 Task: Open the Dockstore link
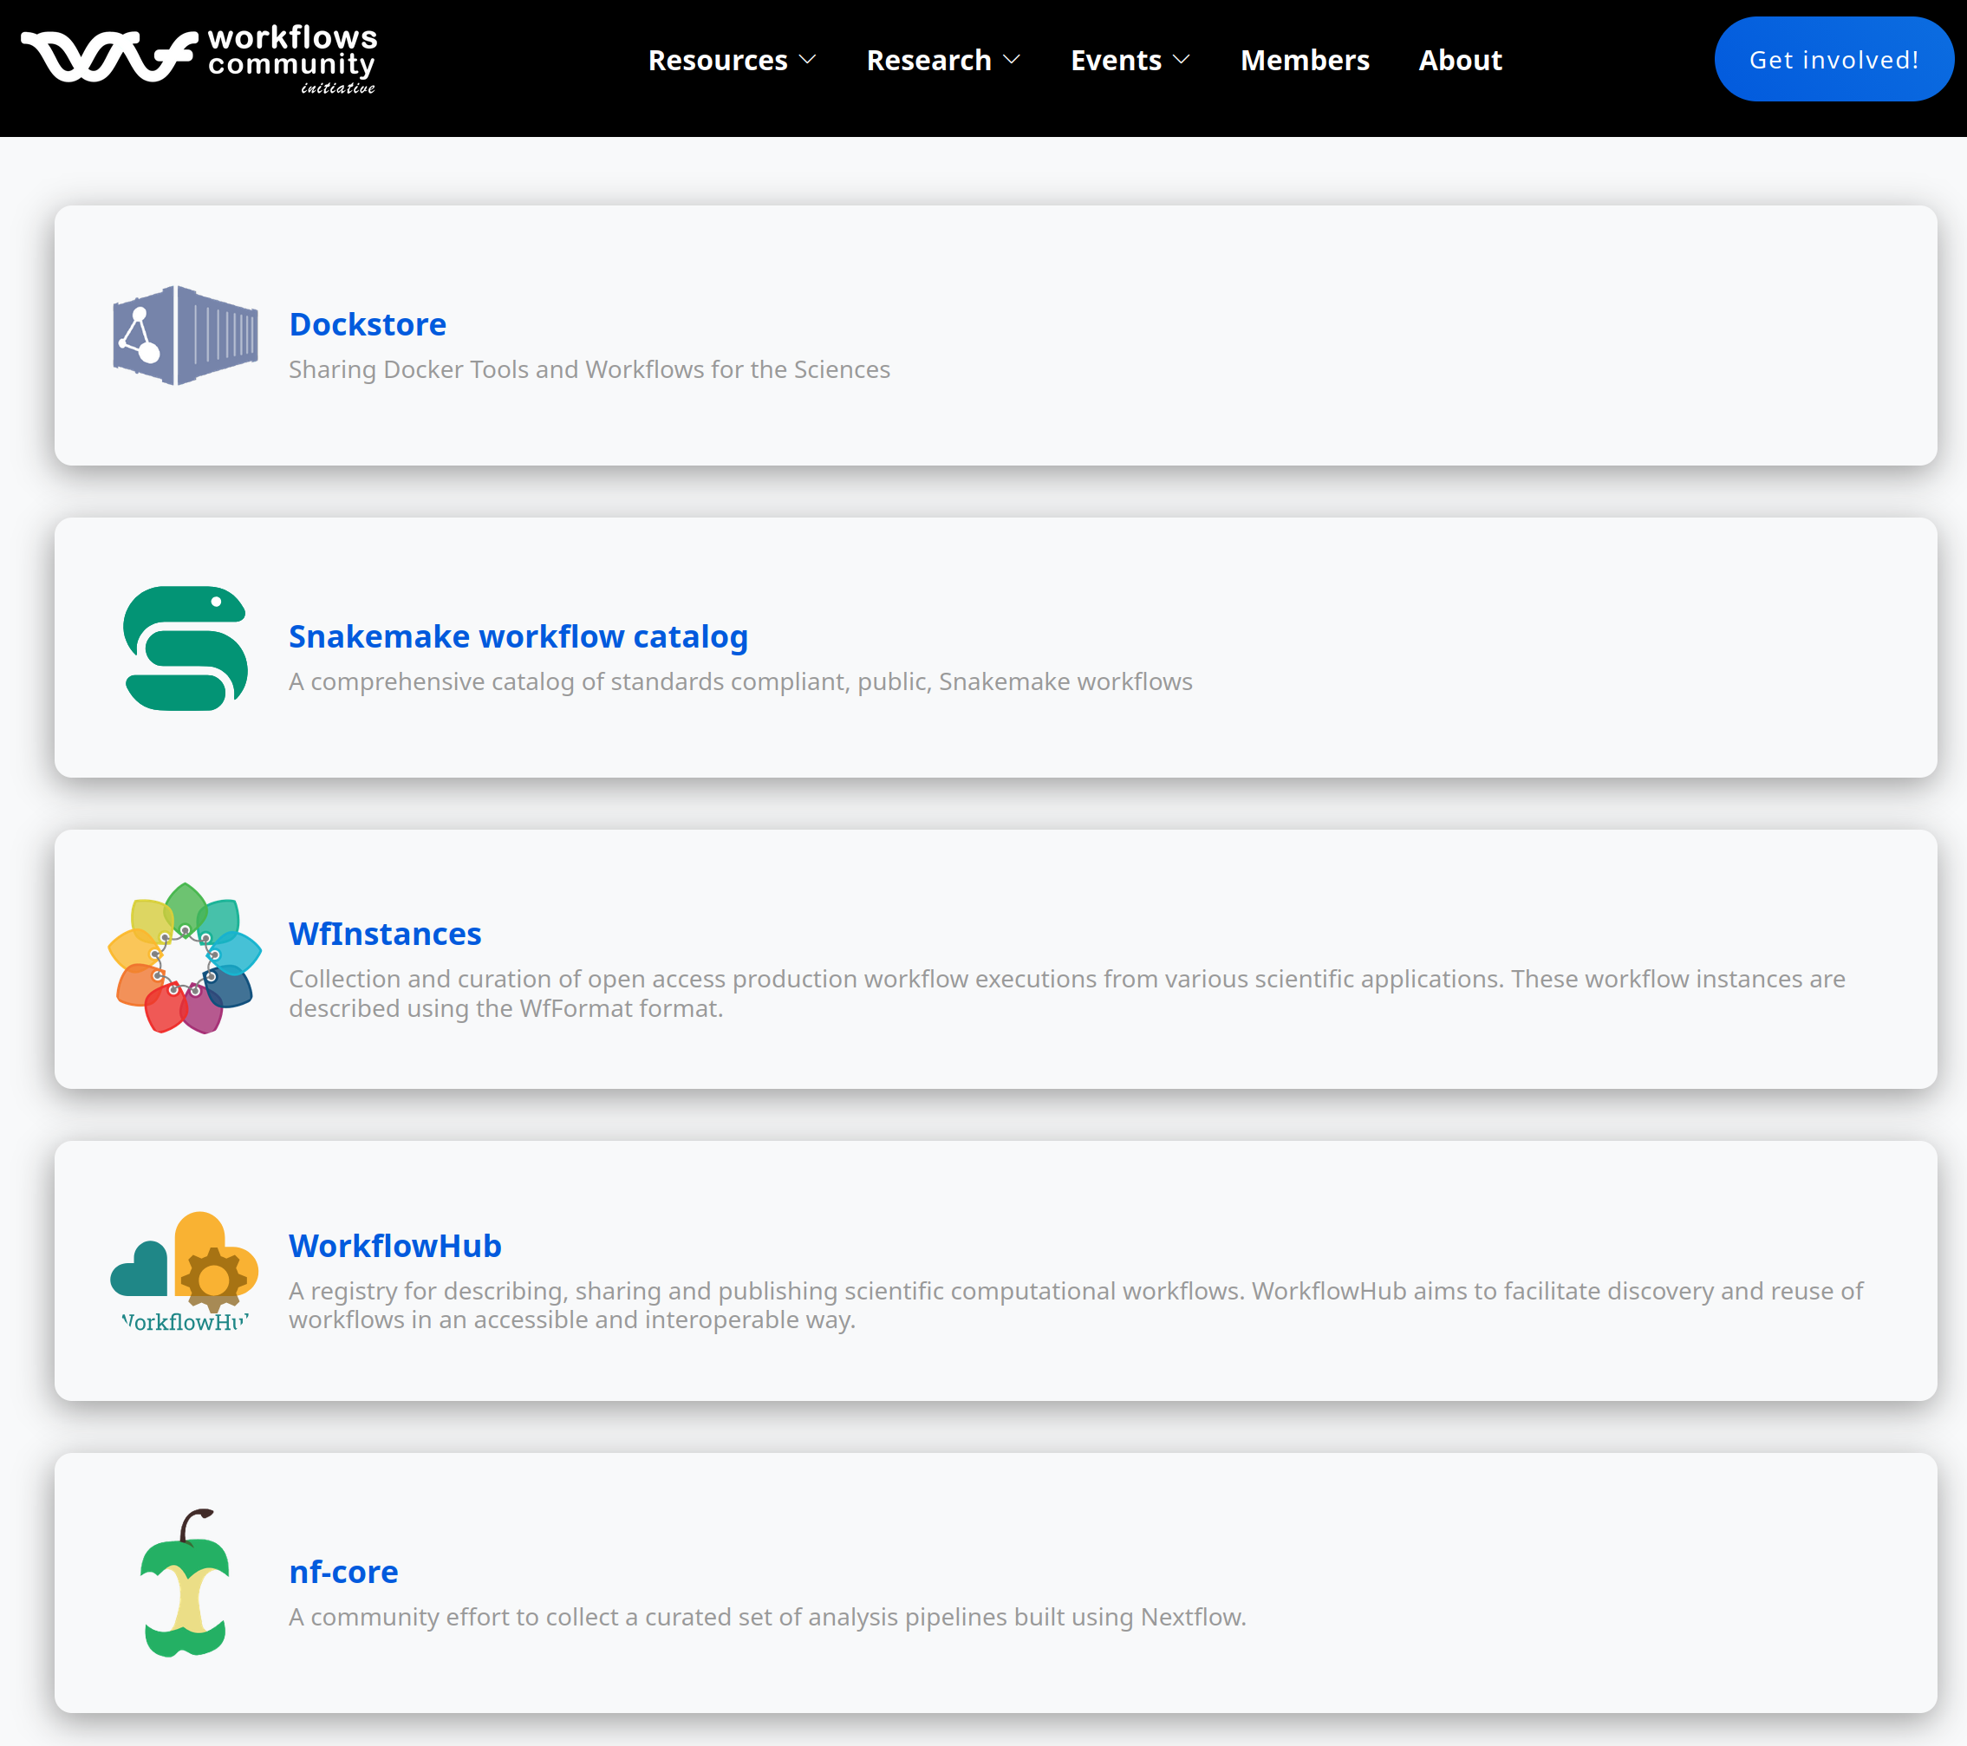(368, 324)
